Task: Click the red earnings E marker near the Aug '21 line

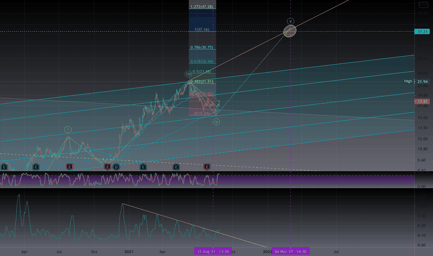Action: 207,167
